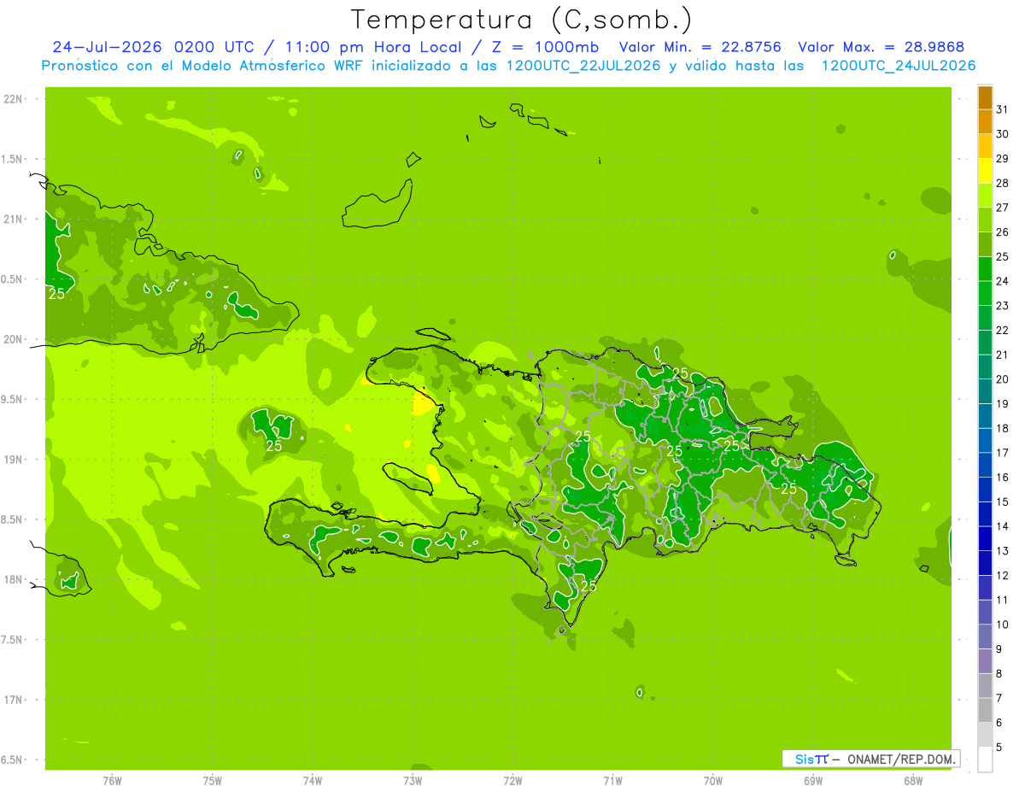Click the '18N' latitude label

tap(13, 579)
